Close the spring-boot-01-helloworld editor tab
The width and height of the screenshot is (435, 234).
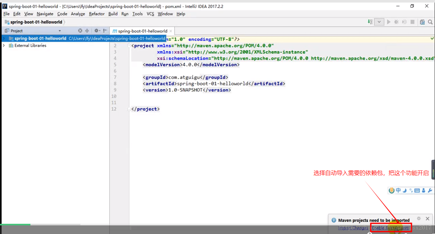point(171,31)
